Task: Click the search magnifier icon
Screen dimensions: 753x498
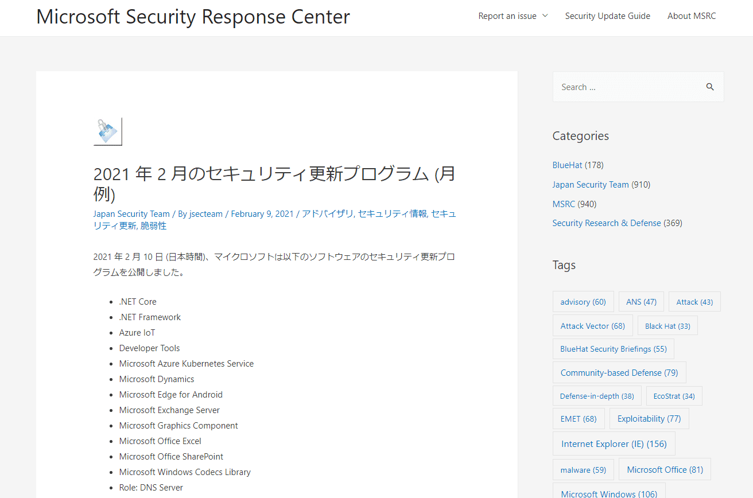Action: pos(710,87)
